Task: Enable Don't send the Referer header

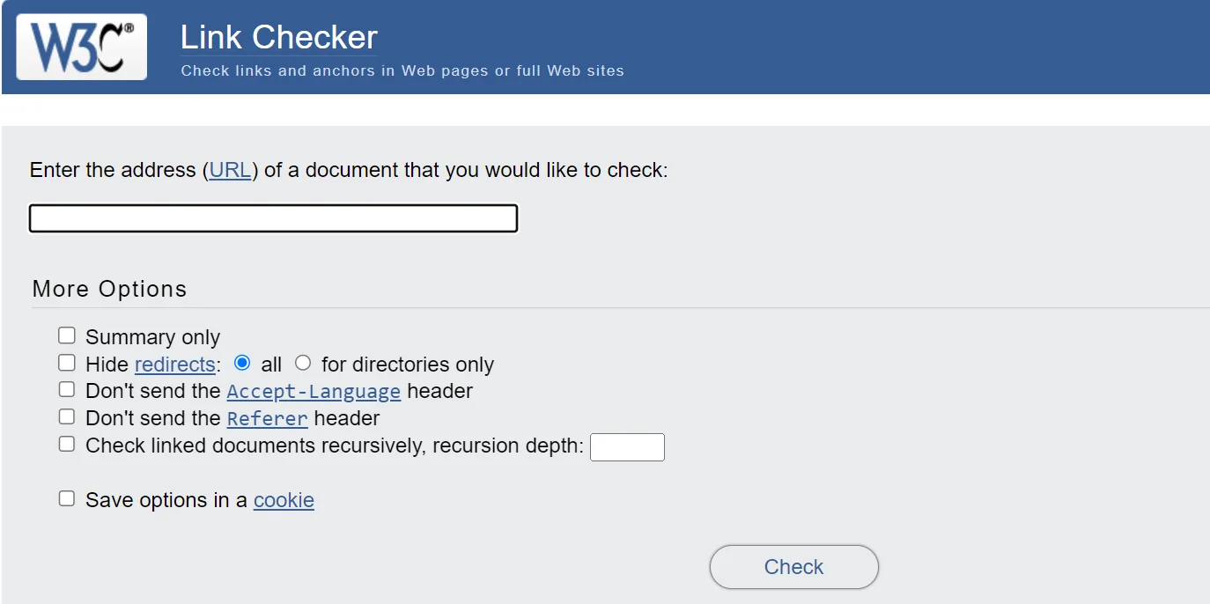Action: (67, 416)
